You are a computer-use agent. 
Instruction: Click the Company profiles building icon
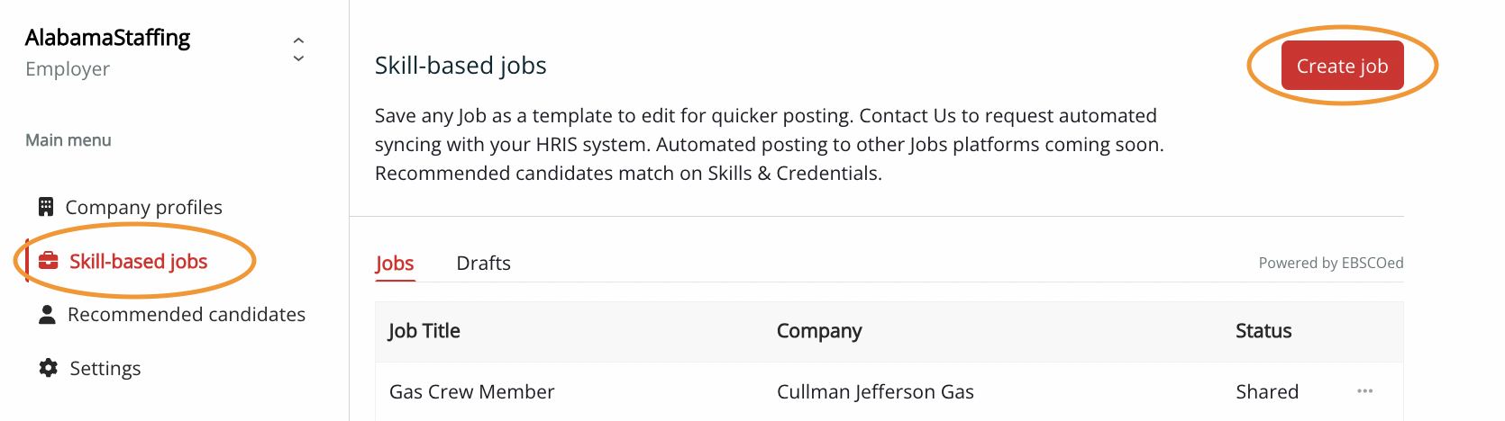tap(46, 207)
